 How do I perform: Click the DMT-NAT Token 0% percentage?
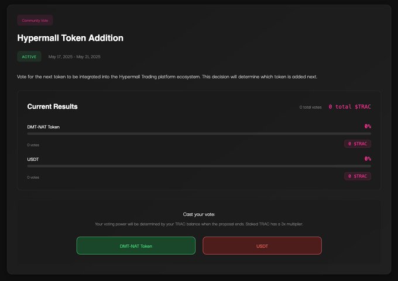pyautogui.click(x=368, y=126)
